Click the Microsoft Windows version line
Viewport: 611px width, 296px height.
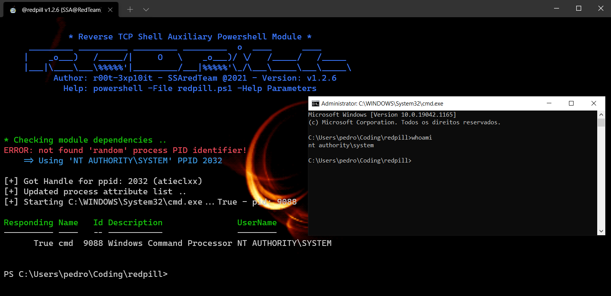pyautogui.click(x=382, y=115)
